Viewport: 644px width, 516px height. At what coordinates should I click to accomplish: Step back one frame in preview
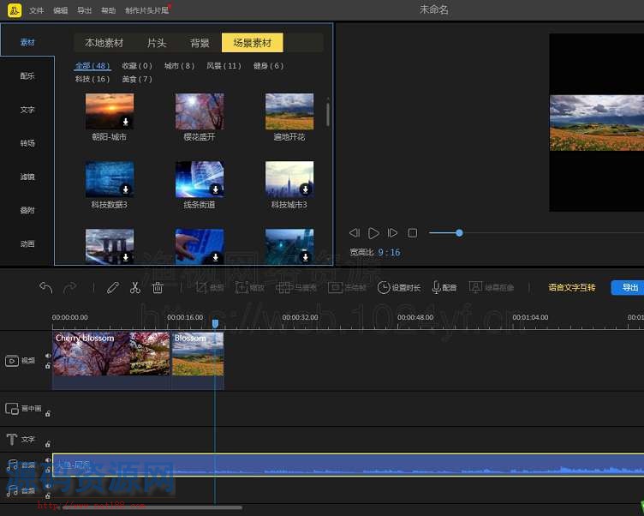(x=355, y=233)
